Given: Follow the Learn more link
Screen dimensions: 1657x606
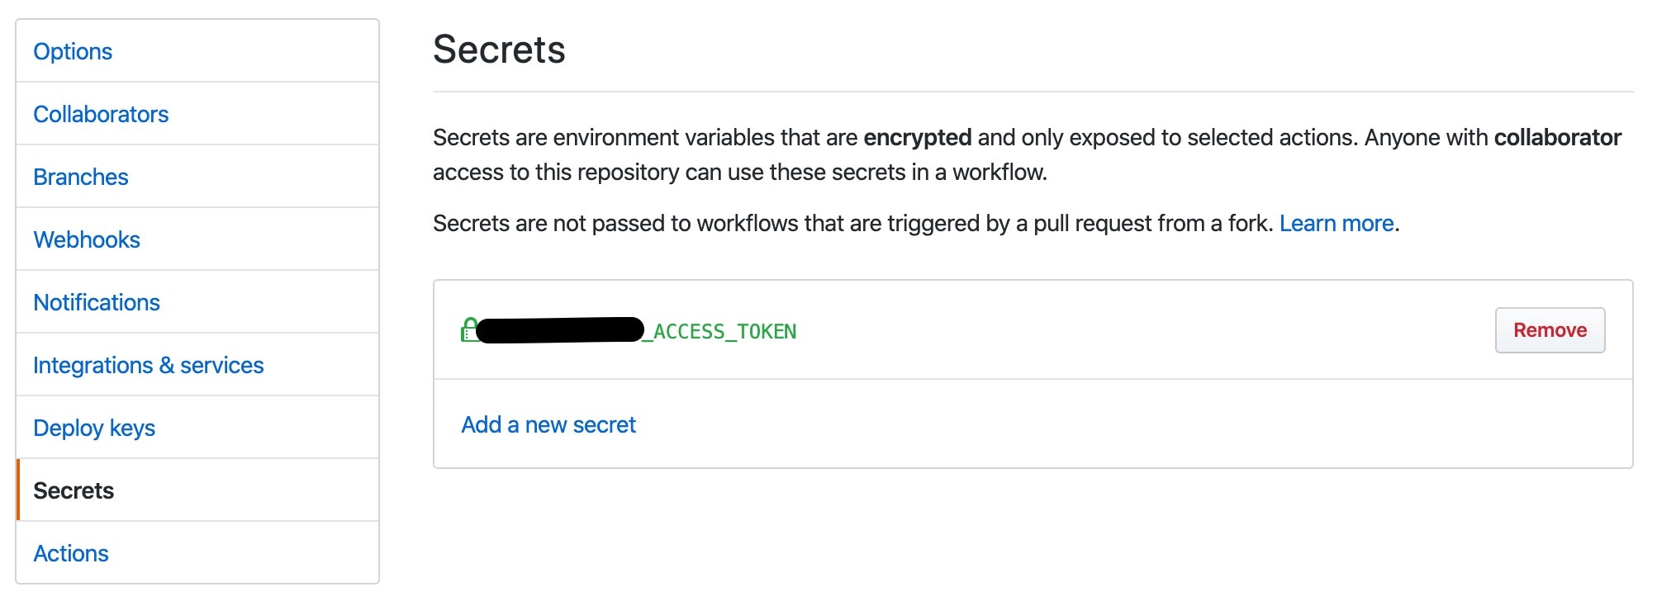Looking at the screenshot, I should 1337,223.
